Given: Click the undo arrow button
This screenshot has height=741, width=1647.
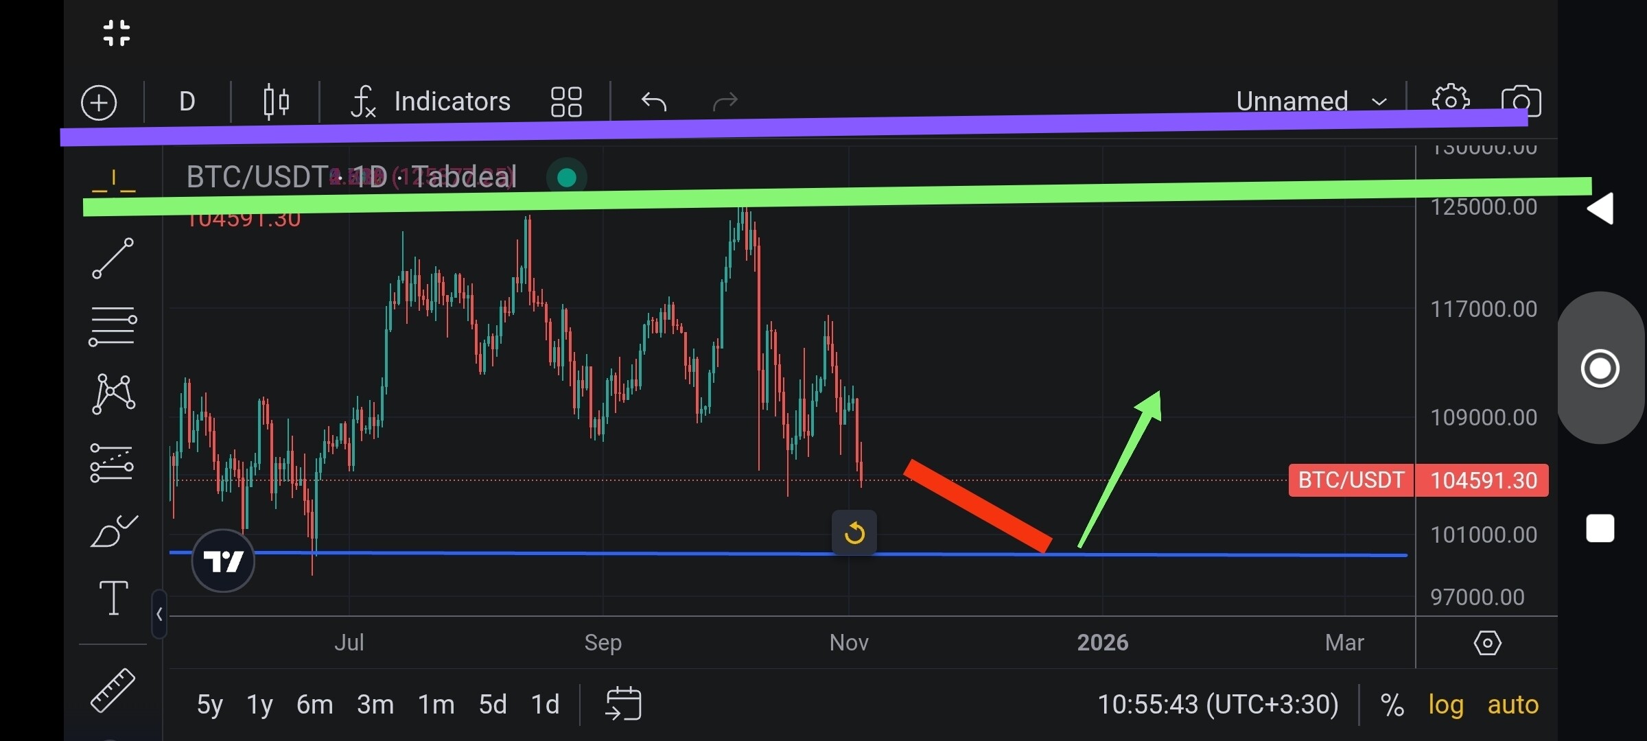Looking at the screenshot, I should point(654,102).
